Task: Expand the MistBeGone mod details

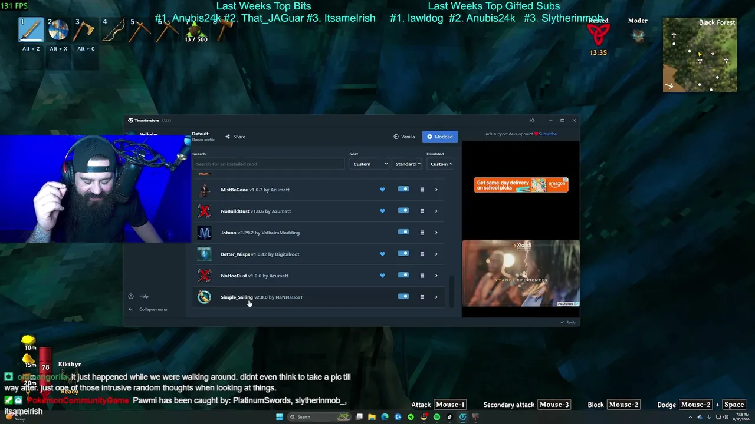Action: click(436, 190)
